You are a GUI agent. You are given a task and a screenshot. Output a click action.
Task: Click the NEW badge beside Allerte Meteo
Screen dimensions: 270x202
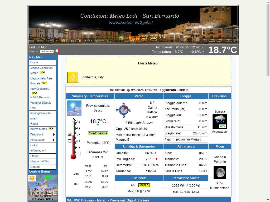pyautogui.click(x=51, y=128)
